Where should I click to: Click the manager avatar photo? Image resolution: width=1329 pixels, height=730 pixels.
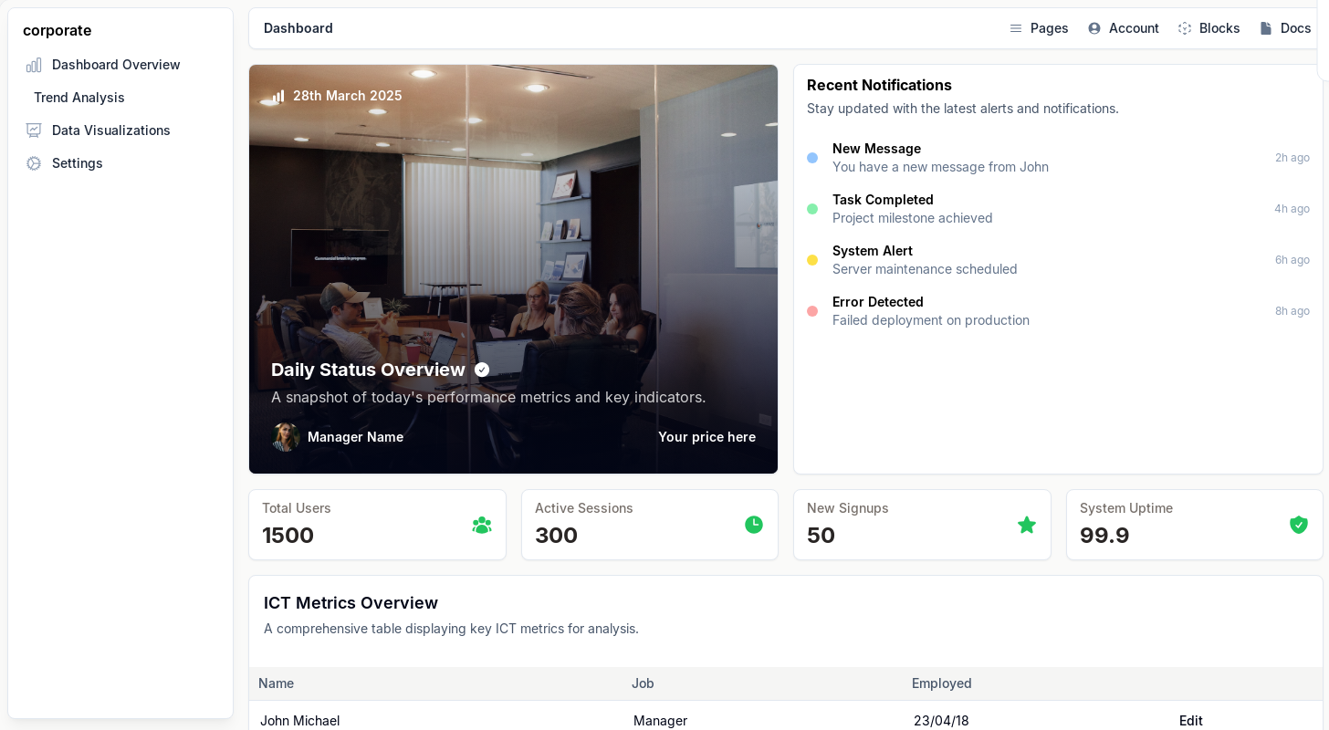(286, 437)
